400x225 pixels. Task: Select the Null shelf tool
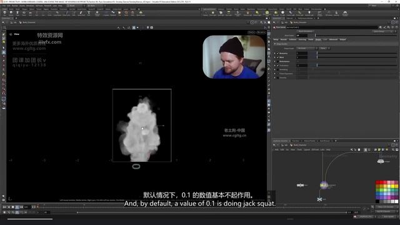point(36,12)
